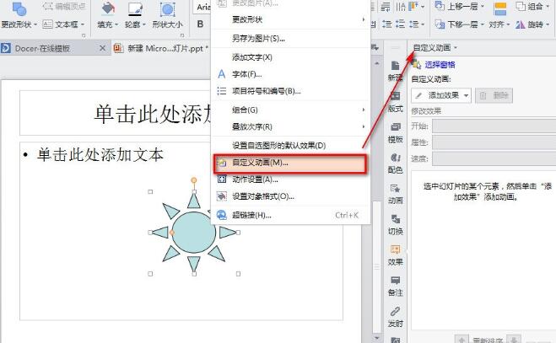Expand the 填充 fill dropdown arrow
556x343 pixels.
116,24
